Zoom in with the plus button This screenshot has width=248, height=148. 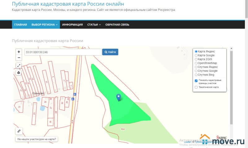19,52
